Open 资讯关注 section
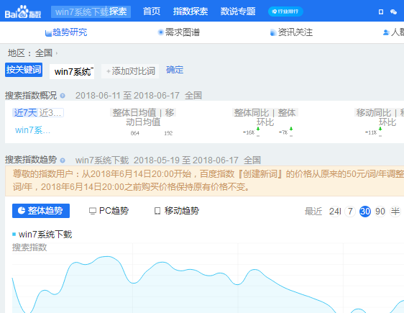 point(291,32)
